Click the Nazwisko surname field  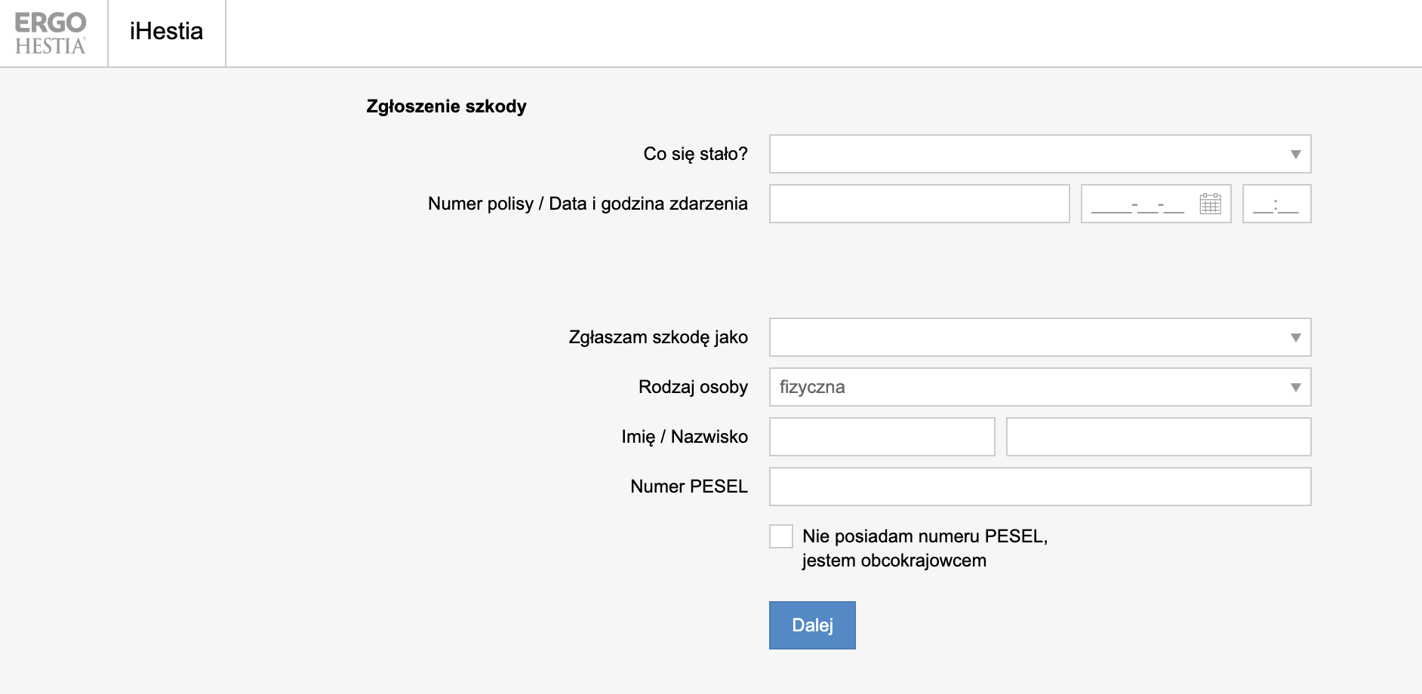1158,436
